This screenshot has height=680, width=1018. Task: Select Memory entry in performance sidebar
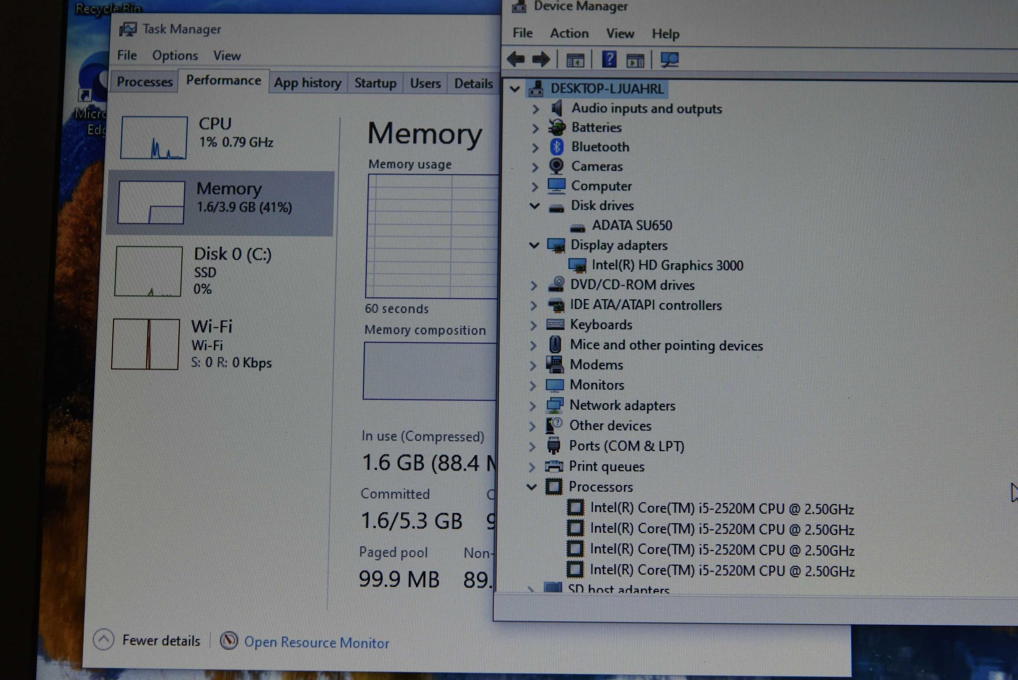coord(221,203)
